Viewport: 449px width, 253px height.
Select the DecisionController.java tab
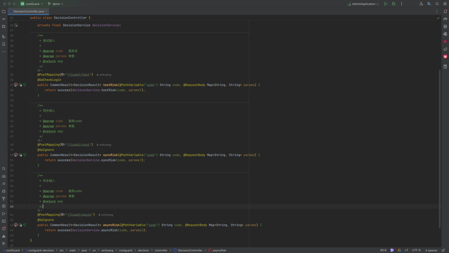point(28,11)
